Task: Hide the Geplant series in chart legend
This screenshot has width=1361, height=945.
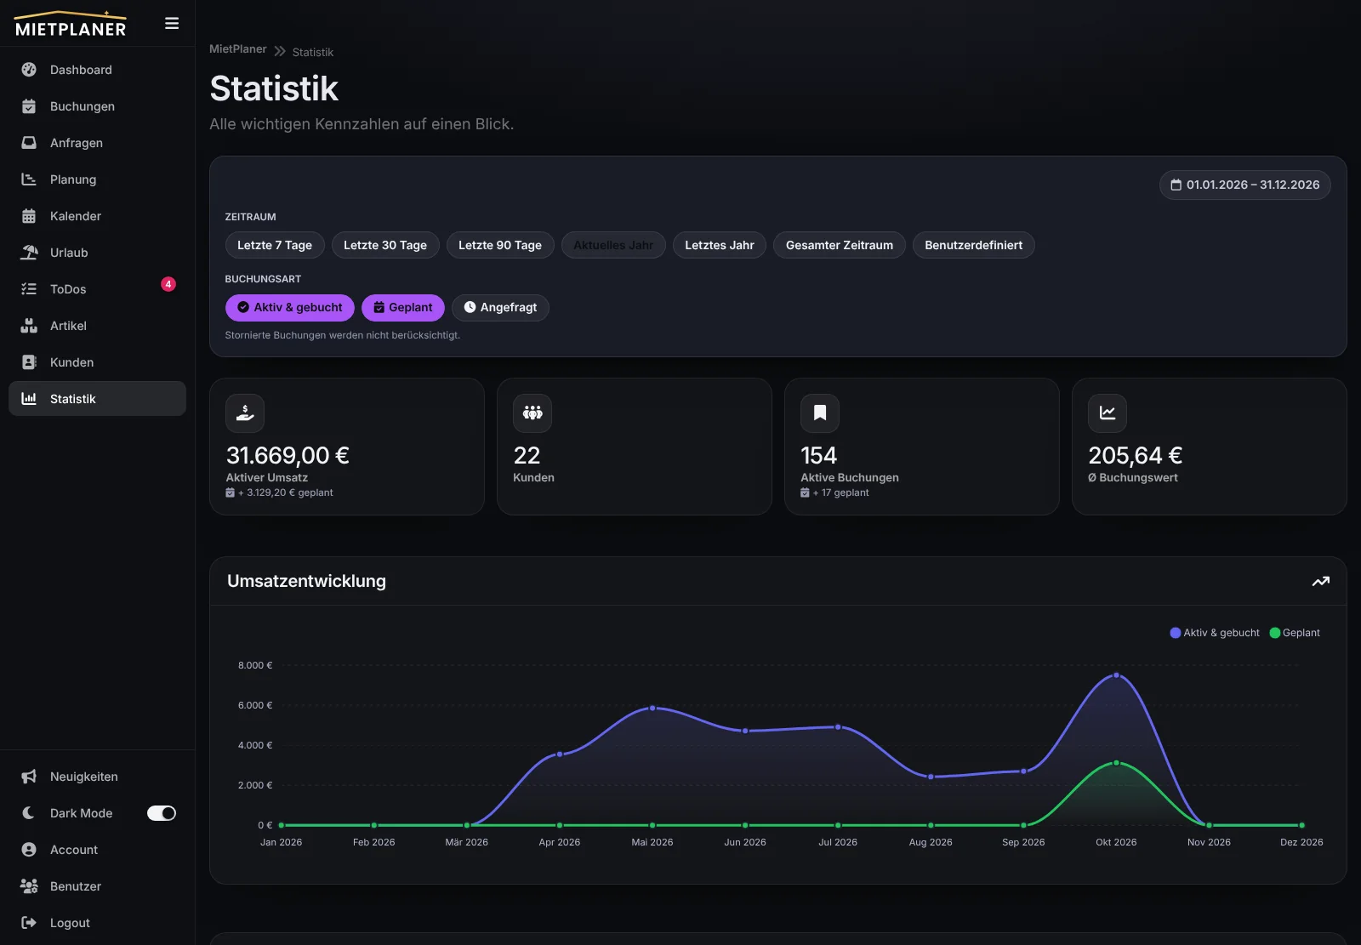Action: click(1295, 633)
